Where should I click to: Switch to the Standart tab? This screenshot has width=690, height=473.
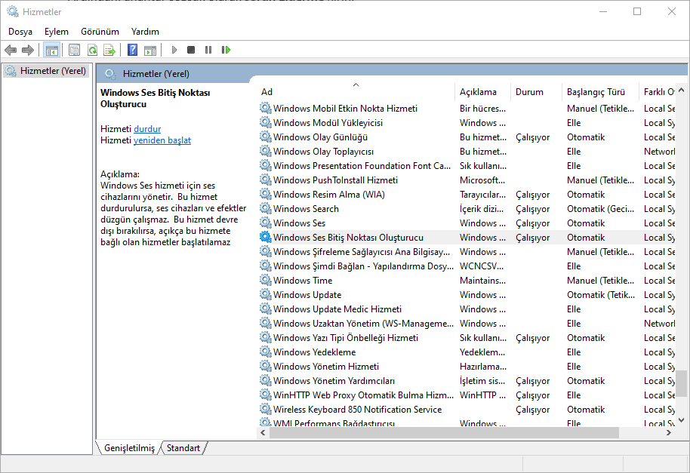click(183, 448)
